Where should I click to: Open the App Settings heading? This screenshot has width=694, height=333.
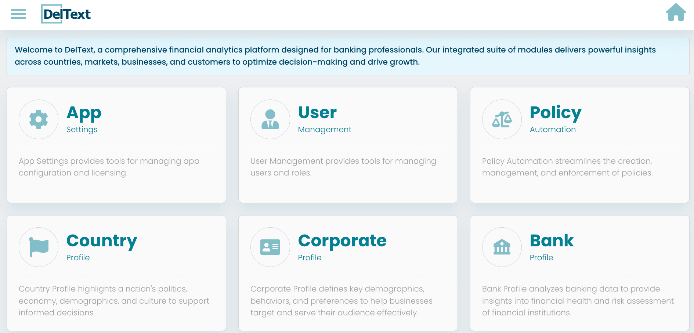tap(84, 113)
